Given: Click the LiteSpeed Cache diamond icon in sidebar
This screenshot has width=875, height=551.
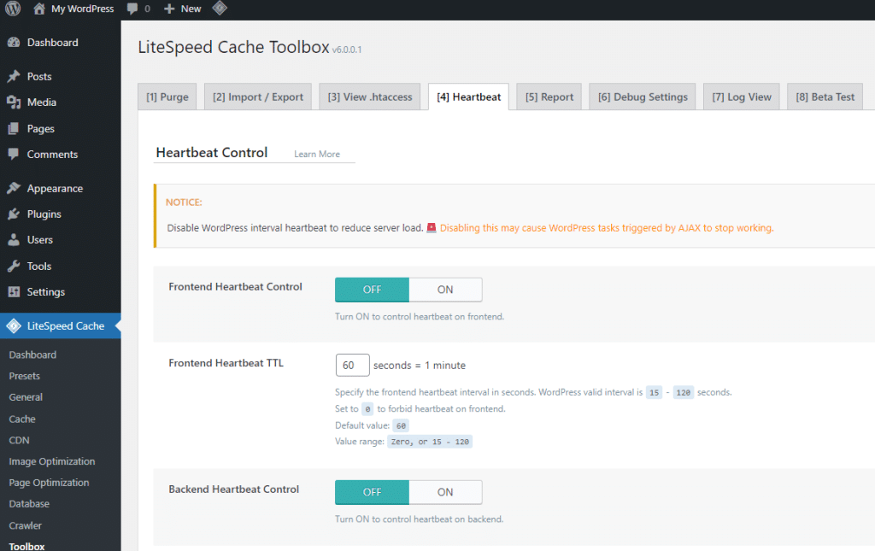Looking at the screenshot, I should click(14, 325).
